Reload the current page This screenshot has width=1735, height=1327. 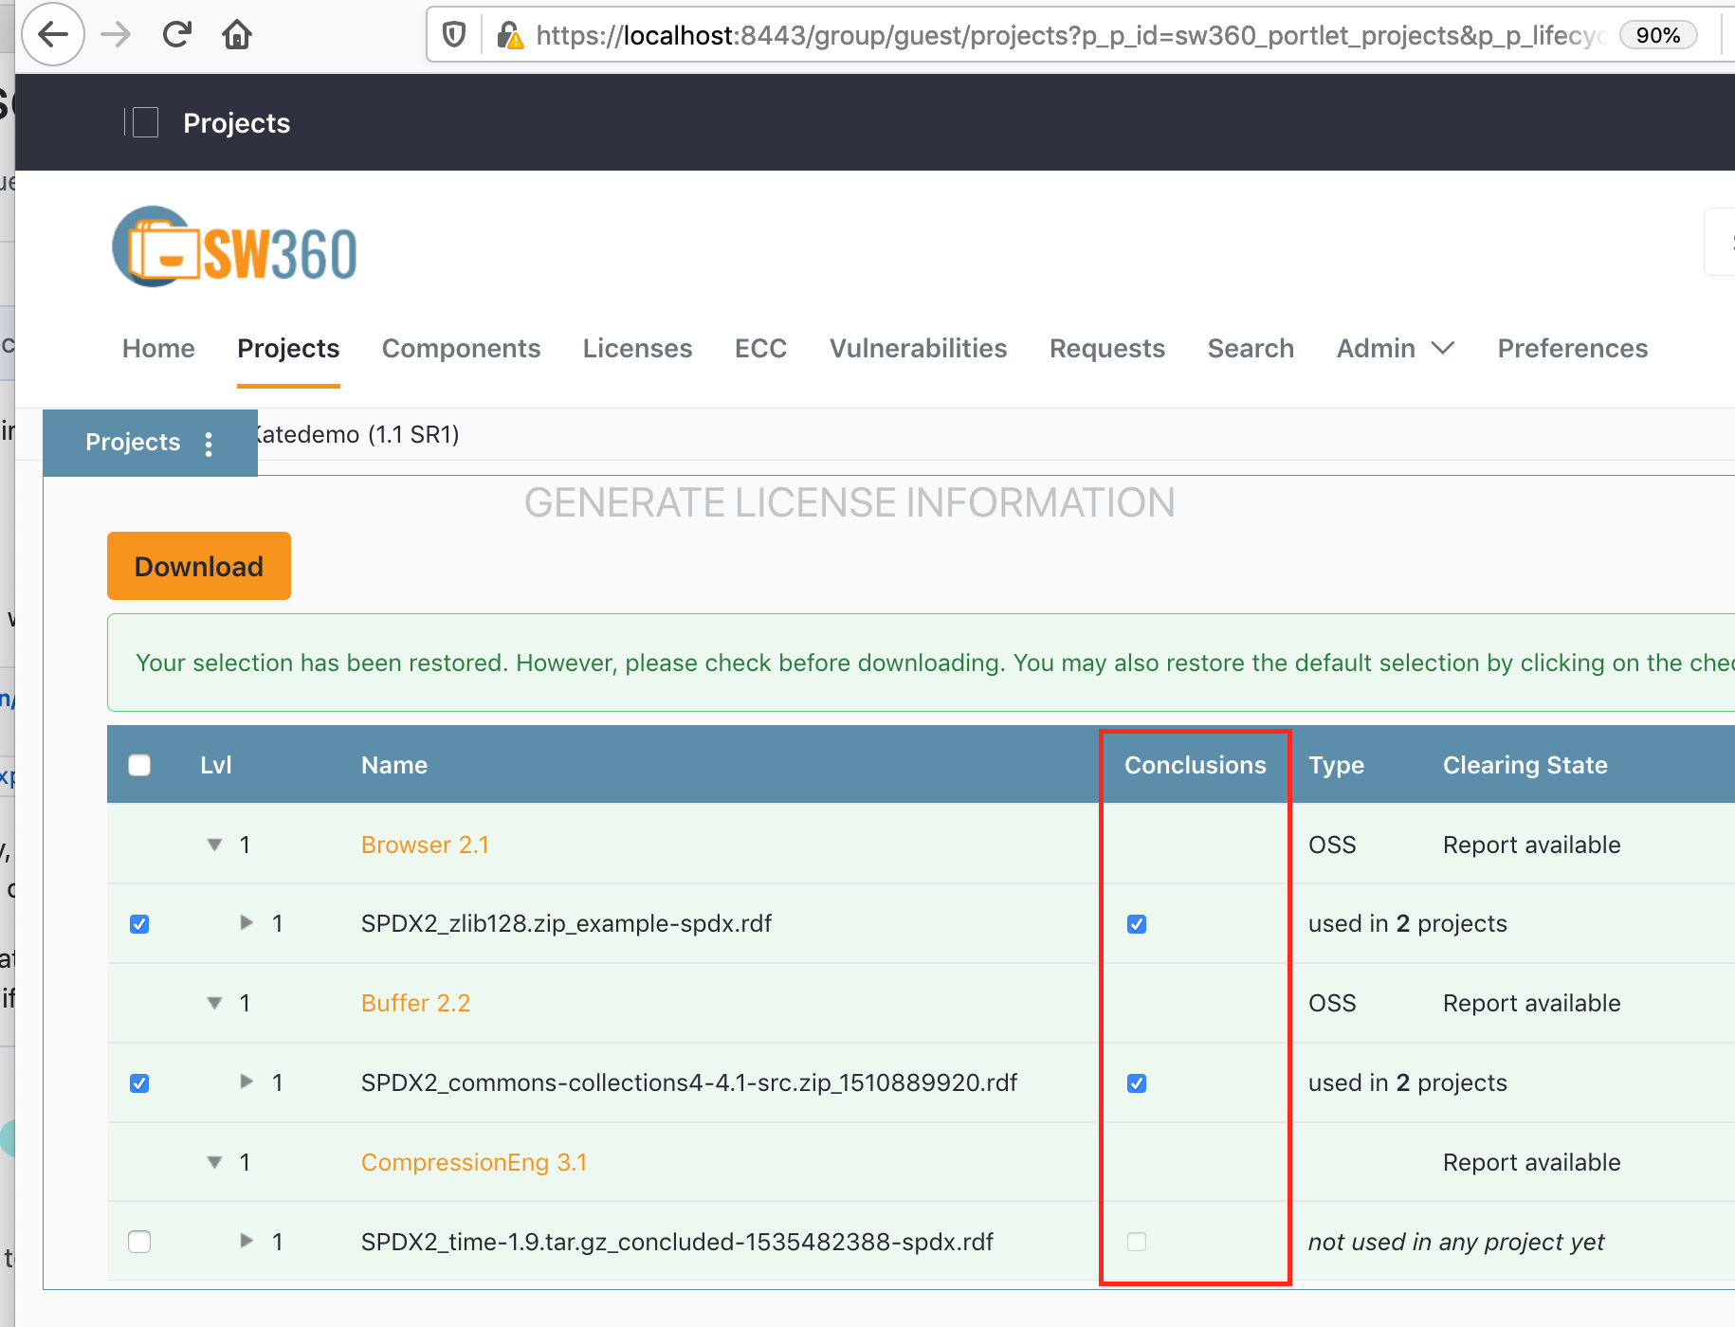(x=176, y=33)
